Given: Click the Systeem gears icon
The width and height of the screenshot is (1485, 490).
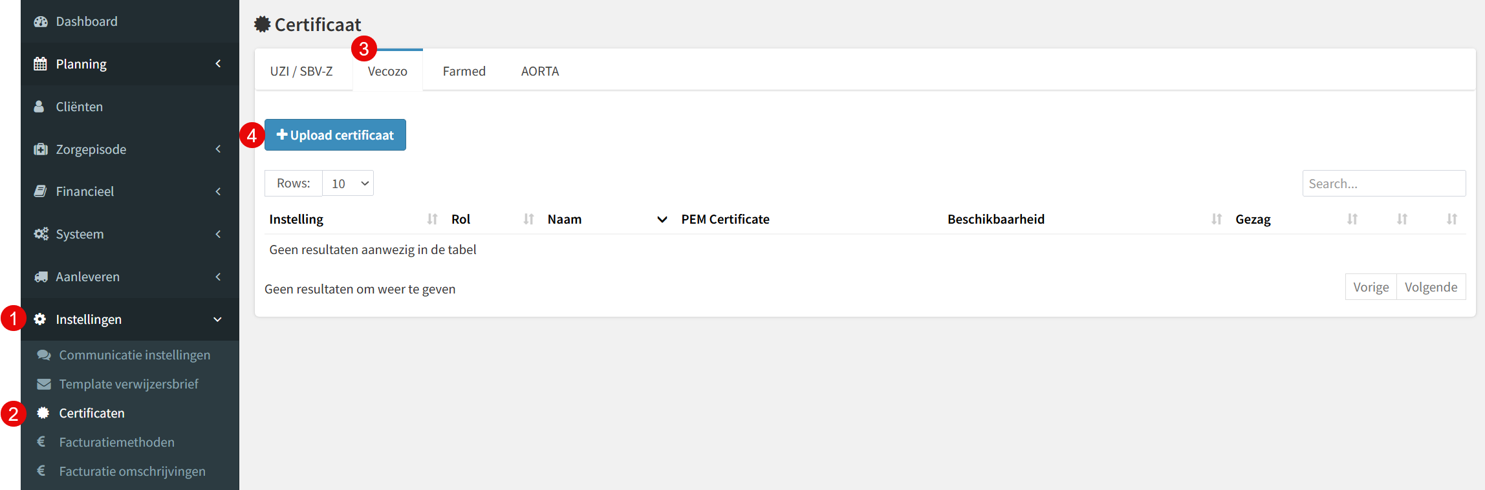Looking at the screenshot, I should (41, 234).
